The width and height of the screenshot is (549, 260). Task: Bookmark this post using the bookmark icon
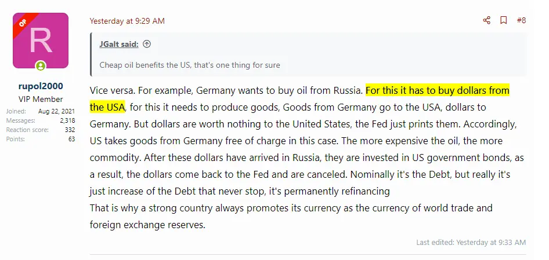tap(503, 20)
